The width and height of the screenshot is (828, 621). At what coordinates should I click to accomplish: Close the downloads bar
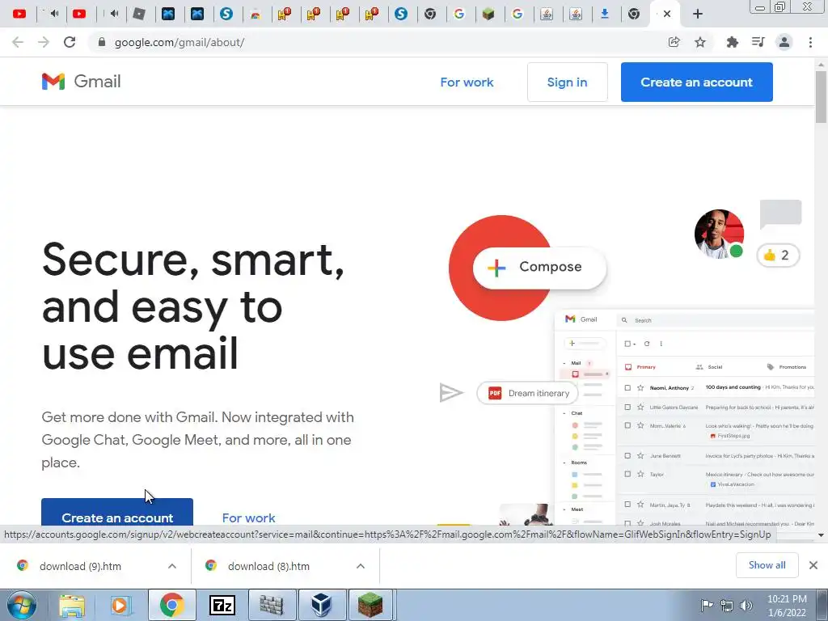813,565
